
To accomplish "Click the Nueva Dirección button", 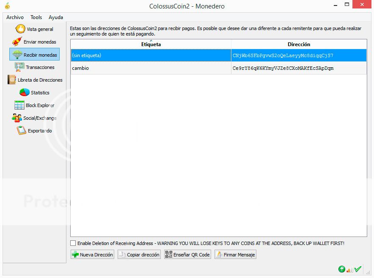I will pos(92,255).
